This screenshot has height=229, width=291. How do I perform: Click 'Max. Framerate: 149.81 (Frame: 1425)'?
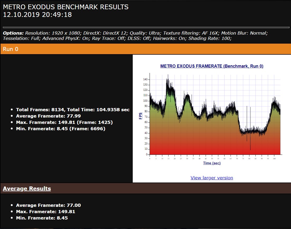(64, 122)
